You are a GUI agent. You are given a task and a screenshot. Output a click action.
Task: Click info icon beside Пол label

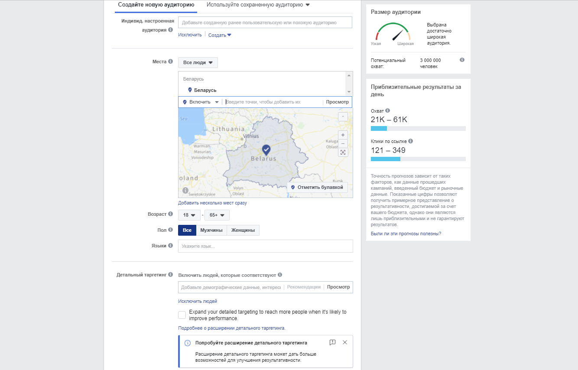(x=170, y=230)
